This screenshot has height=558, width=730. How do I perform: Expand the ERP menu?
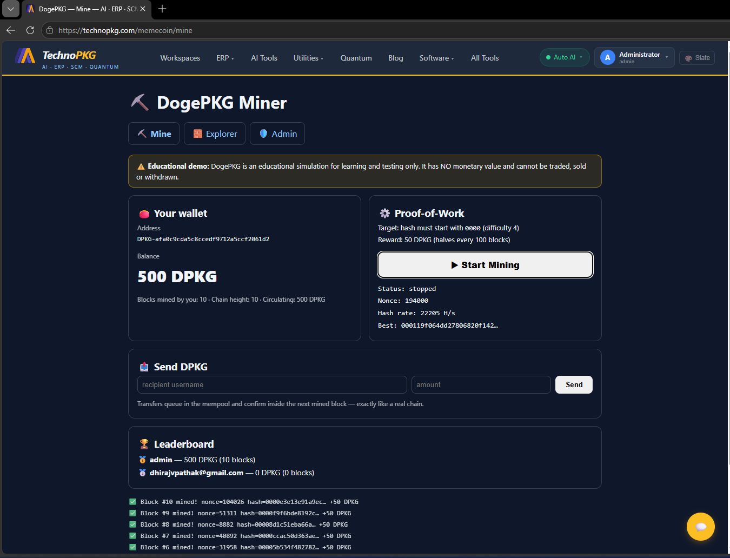[x=225, y=58]
